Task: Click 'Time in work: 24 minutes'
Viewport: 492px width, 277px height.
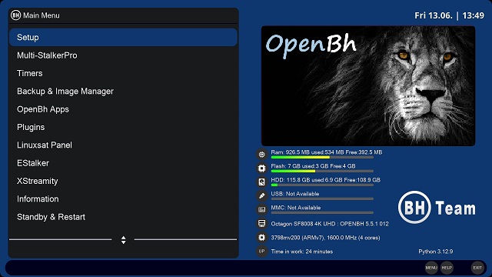Action: coord(302,252)
